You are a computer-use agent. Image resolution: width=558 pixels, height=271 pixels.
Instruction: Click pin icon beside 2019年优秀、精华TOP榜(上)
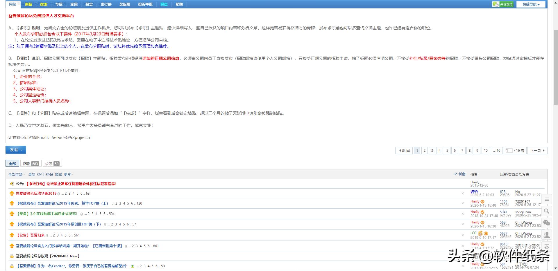[x=12, y=203]
